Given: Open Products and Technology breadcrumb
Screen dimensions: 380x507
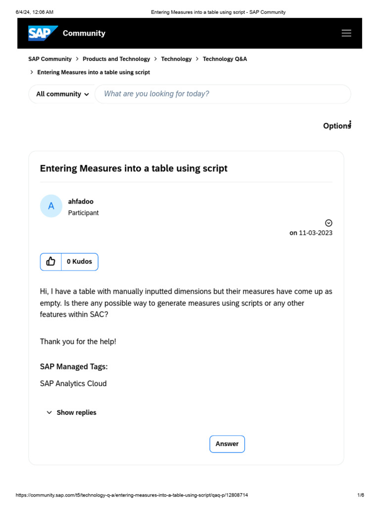Looking at the screenshot, I should click(116, 59).
